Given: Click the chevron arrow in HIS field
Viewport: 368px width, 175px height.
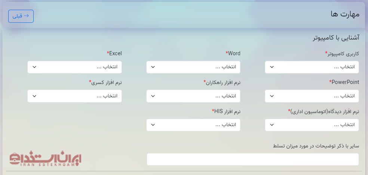Looking at the screenshot, I should [x=153, y=125].
